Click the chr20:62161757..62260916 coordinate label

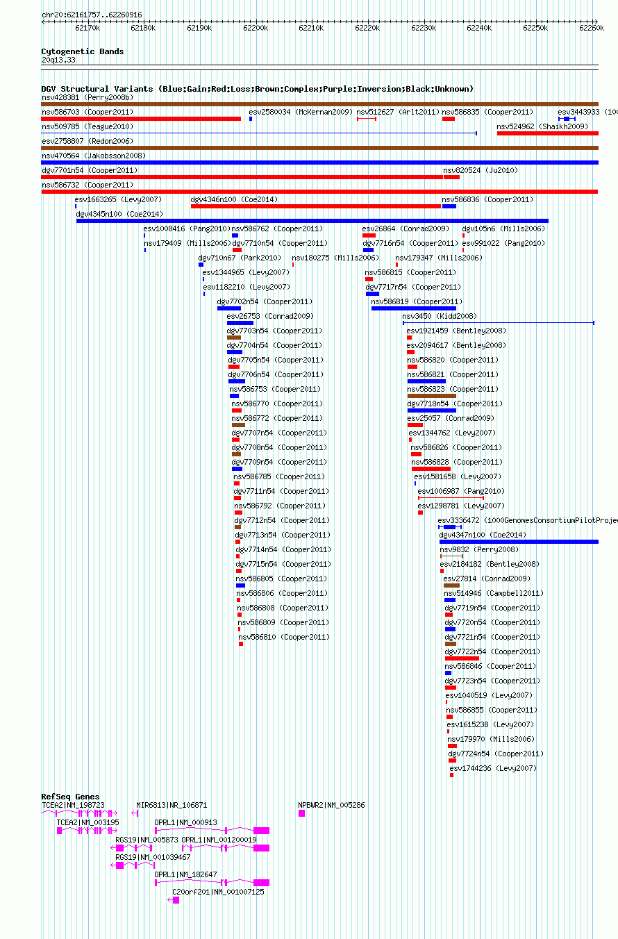pos(92,15)
